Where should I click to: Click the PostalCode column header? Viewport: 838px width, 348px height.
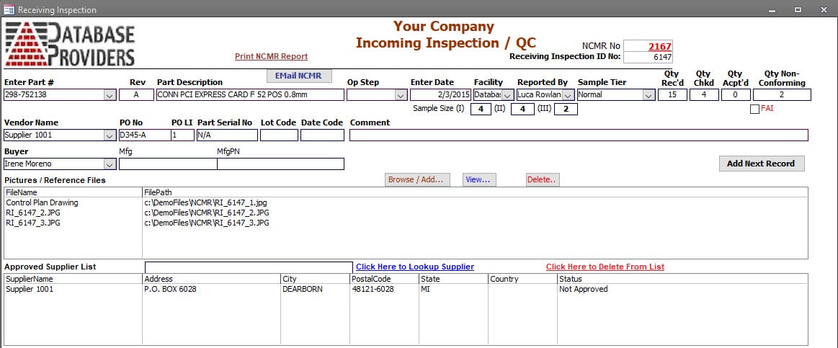point(384,279)
